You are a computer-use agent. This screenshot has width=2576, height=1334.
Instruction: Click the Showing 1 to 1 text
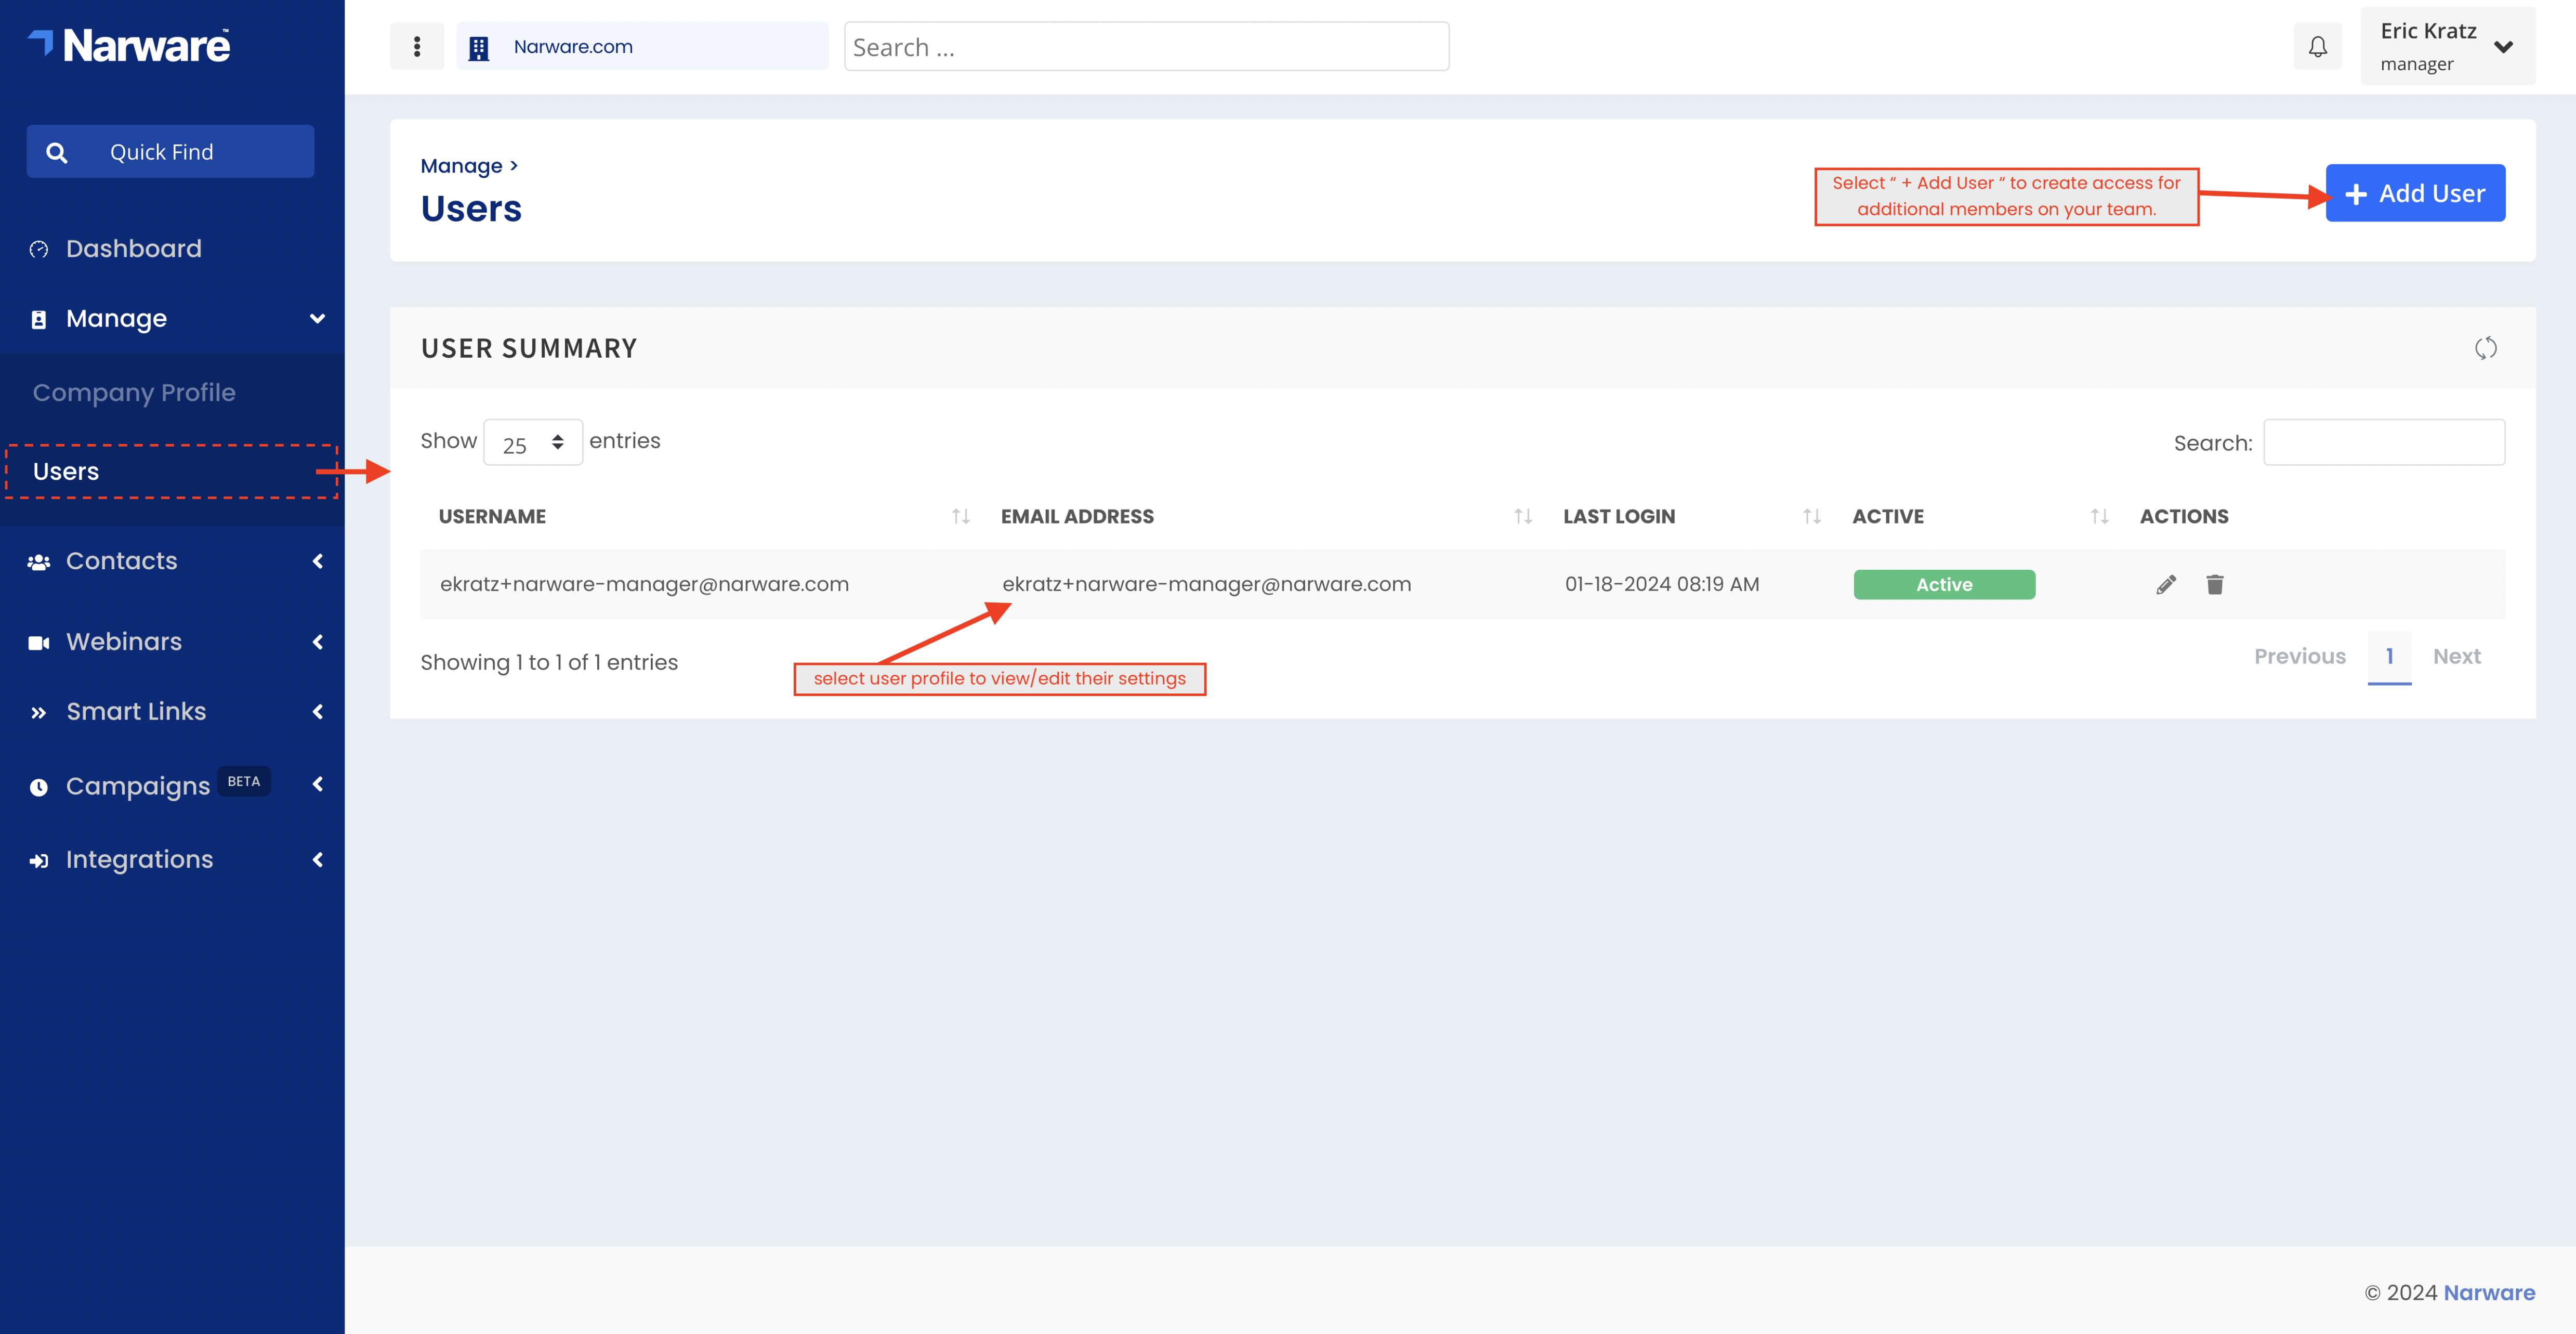tap(549, 662)
